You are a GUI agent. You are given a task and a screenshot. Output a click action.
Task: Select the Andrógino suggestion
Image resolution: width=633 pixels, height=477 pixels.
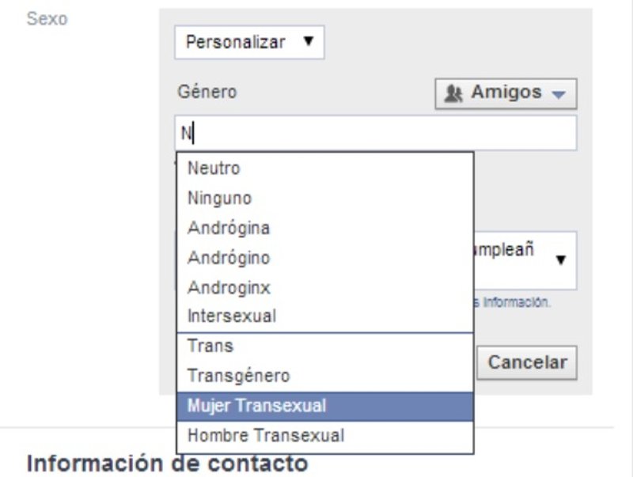(229, 258)
